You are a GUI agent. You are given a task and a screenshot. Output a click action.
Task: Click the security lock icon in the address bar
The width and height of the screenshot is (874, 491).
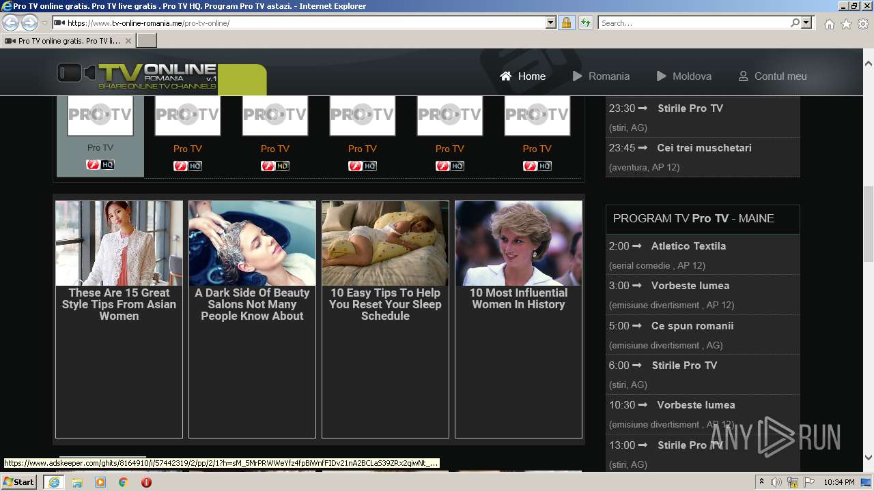(x=566, y=23)
